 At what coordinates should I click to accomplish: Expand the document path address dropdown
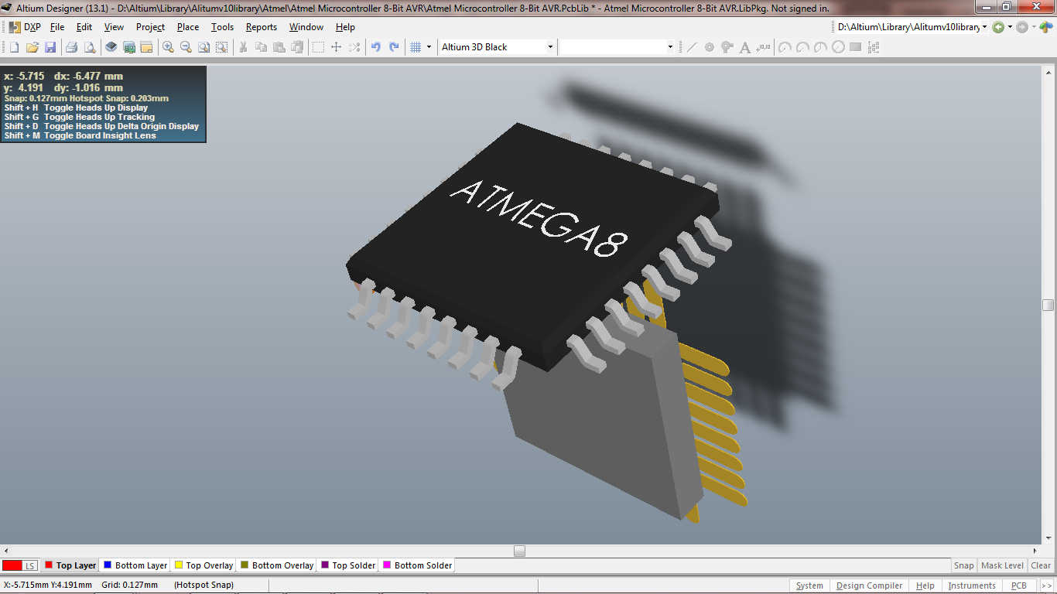point(984,27)
